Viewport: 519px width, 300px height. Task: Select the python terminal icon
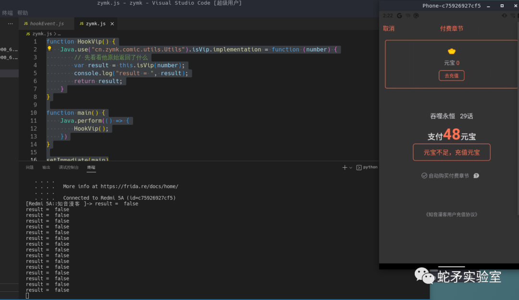pyautogui.click(x=359, y=168)
